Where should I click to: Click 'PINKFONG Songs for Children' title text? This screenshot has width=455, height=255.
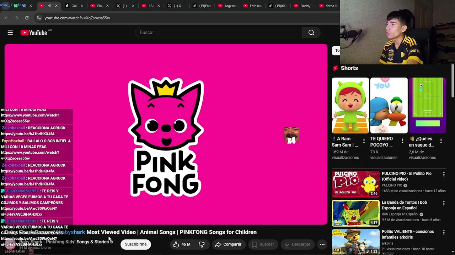pyautogui.click(x=218, y=232)
